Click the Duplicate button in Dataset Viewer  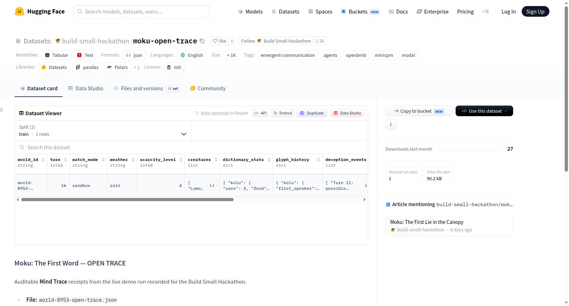[x=312, y=113]
